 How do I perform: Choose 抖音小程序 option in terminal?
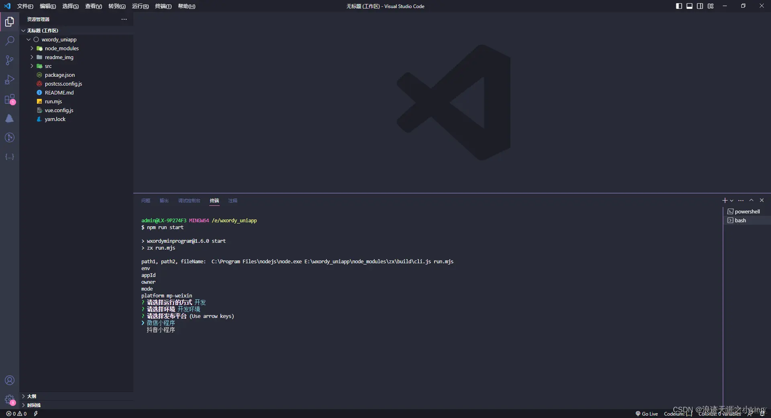(161, 330)
